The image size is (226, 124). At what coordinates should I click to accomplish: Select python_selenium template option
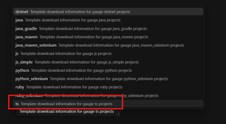coord(108,78)
